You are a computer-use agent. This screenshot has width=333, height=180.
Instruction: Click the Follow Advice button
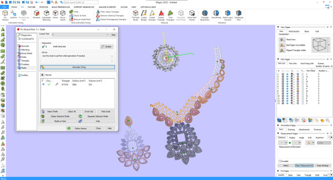tap(79, 128)
